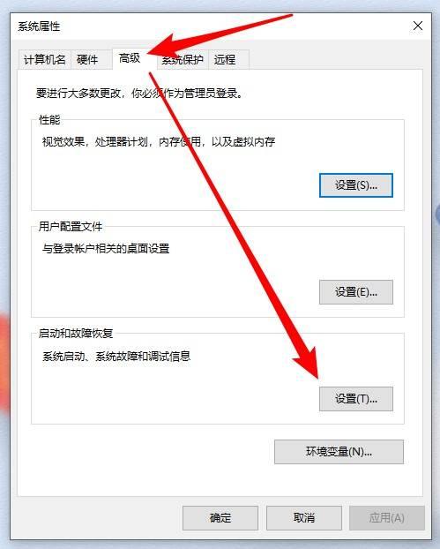Open performance 设置(S) button

click(356, 185)
